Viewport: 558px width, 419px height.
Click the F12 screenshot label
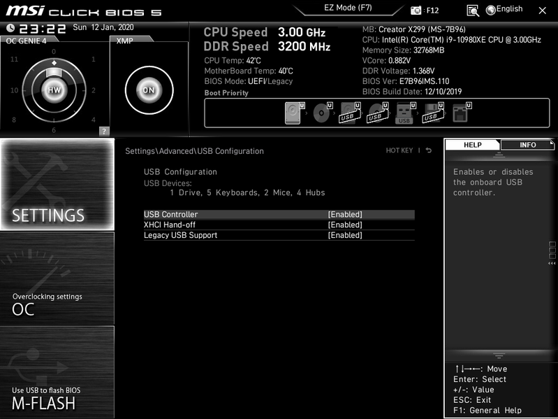click(x=432, y=10)
